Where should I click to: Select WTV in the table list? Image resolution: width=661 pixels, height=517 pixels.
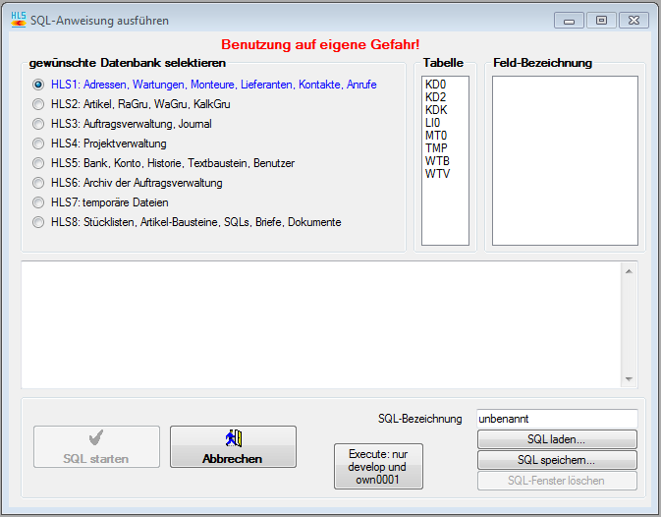point(437,174)
